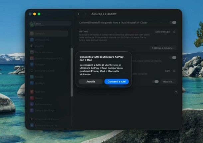The image size is (203, 143).
Task: Go back with the left chevron
Action: 79,14
